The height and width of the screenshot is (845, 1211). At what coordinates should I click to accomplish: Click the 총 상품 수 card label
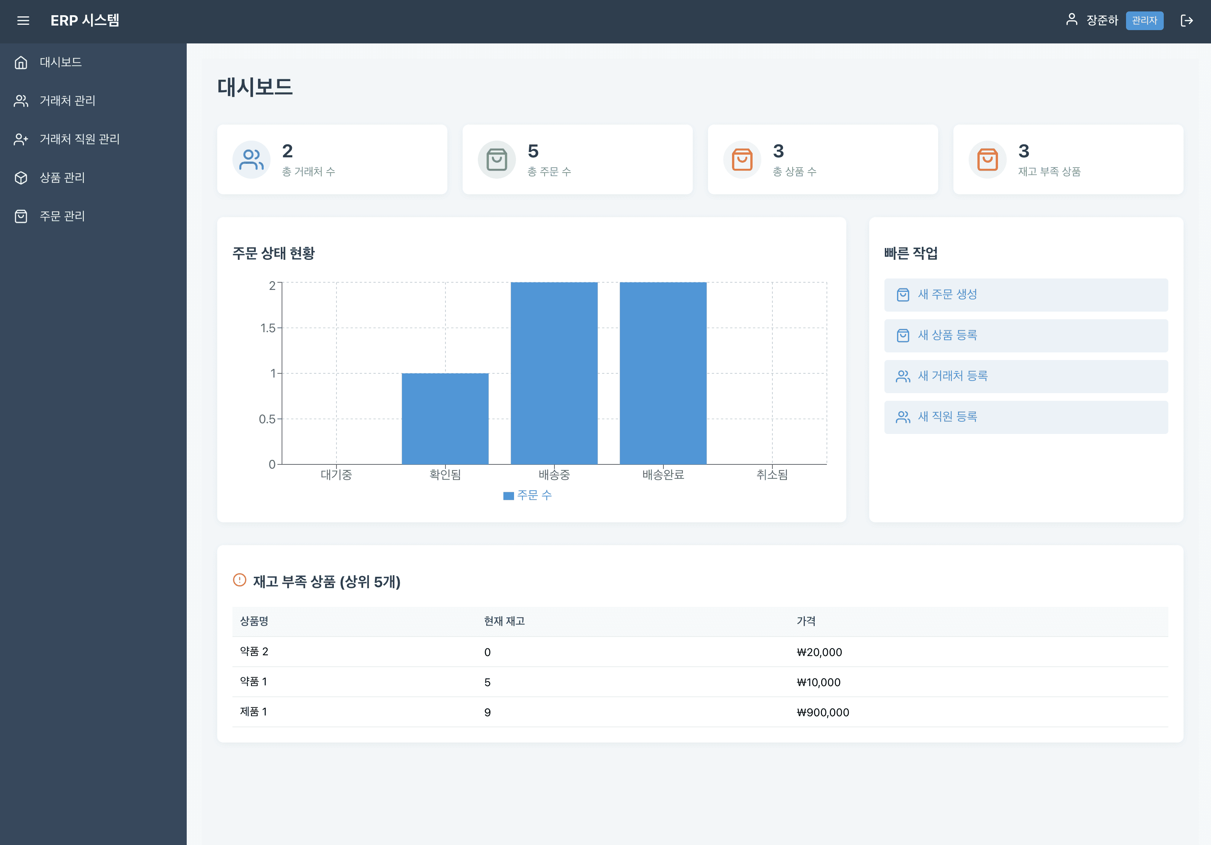tap(795, 171)
